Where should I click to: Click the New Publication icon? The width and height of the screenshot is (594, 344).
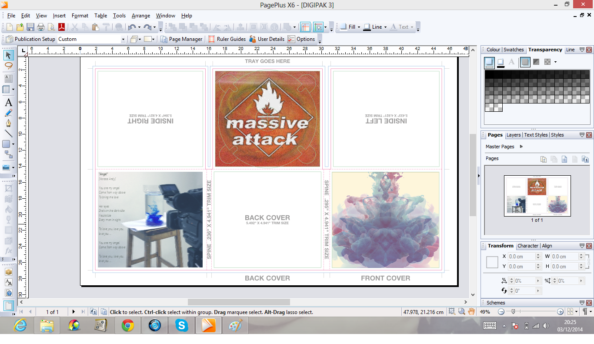[10, 27]
